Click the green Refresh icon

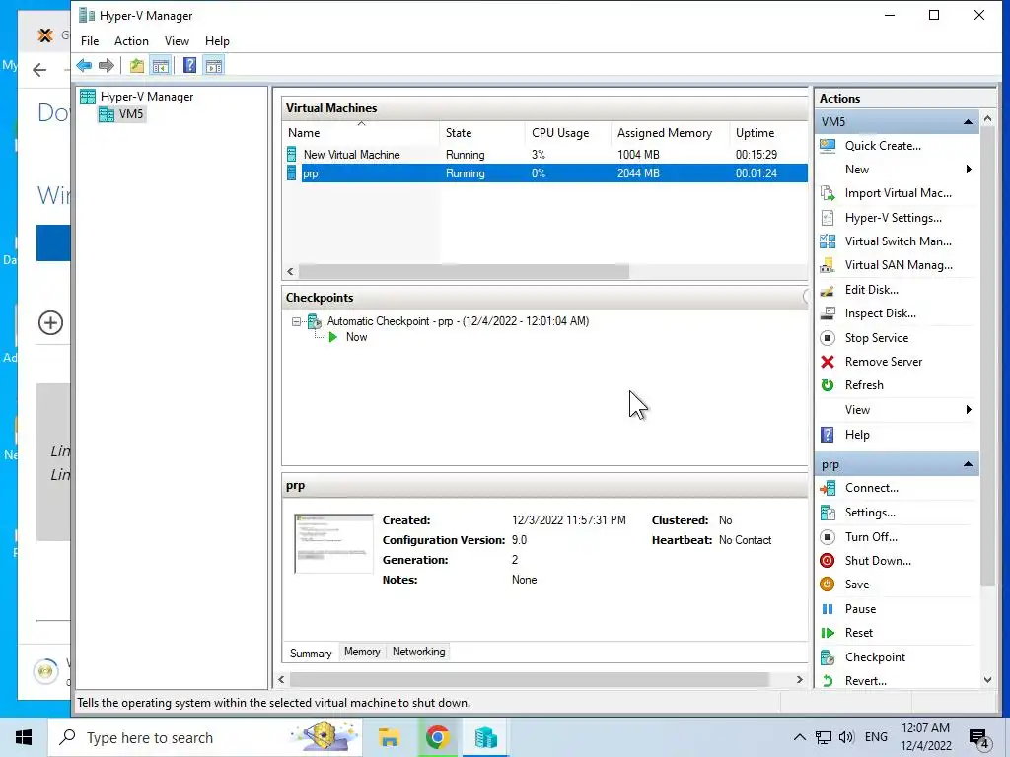point(828,385)
